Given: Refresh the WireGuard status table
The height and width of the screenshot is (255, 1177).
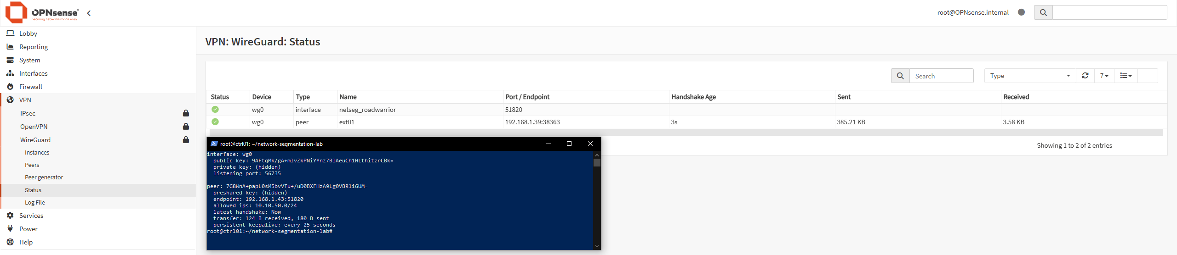Looking at the screenshot, I should click(1085, 76).
